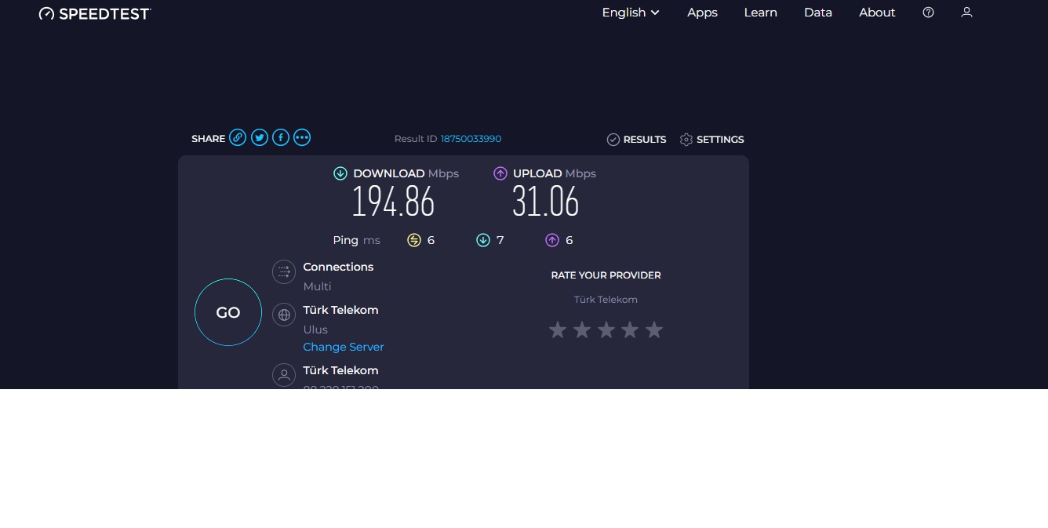Viewport: 1048px width, 528px height.
Task: Click the Settings gear icon
Action: (x=686, y=140)
